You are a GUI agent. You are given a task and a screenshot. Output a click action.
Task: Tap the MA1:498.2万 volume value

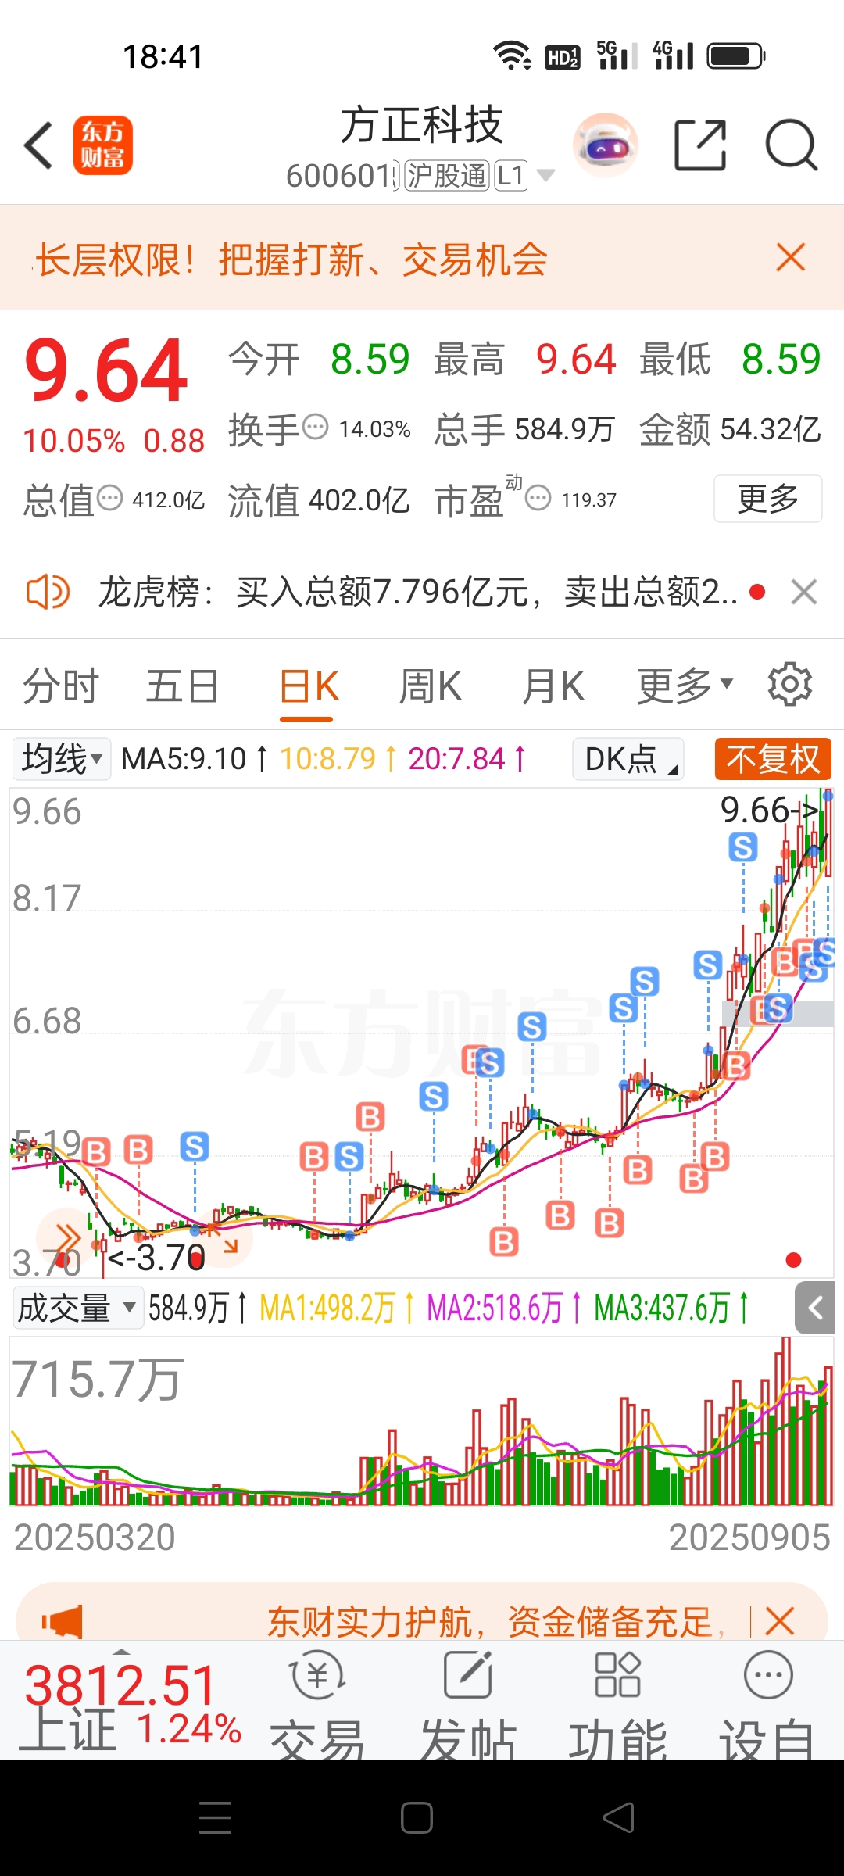(x=327, y=1308)
